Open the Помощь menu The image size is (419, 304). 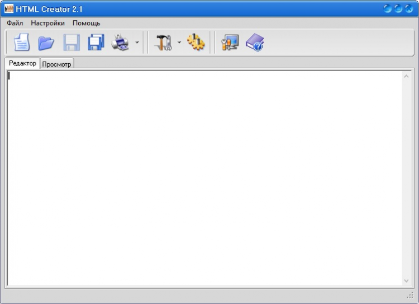pyautogui.click(x=86, y=23)
